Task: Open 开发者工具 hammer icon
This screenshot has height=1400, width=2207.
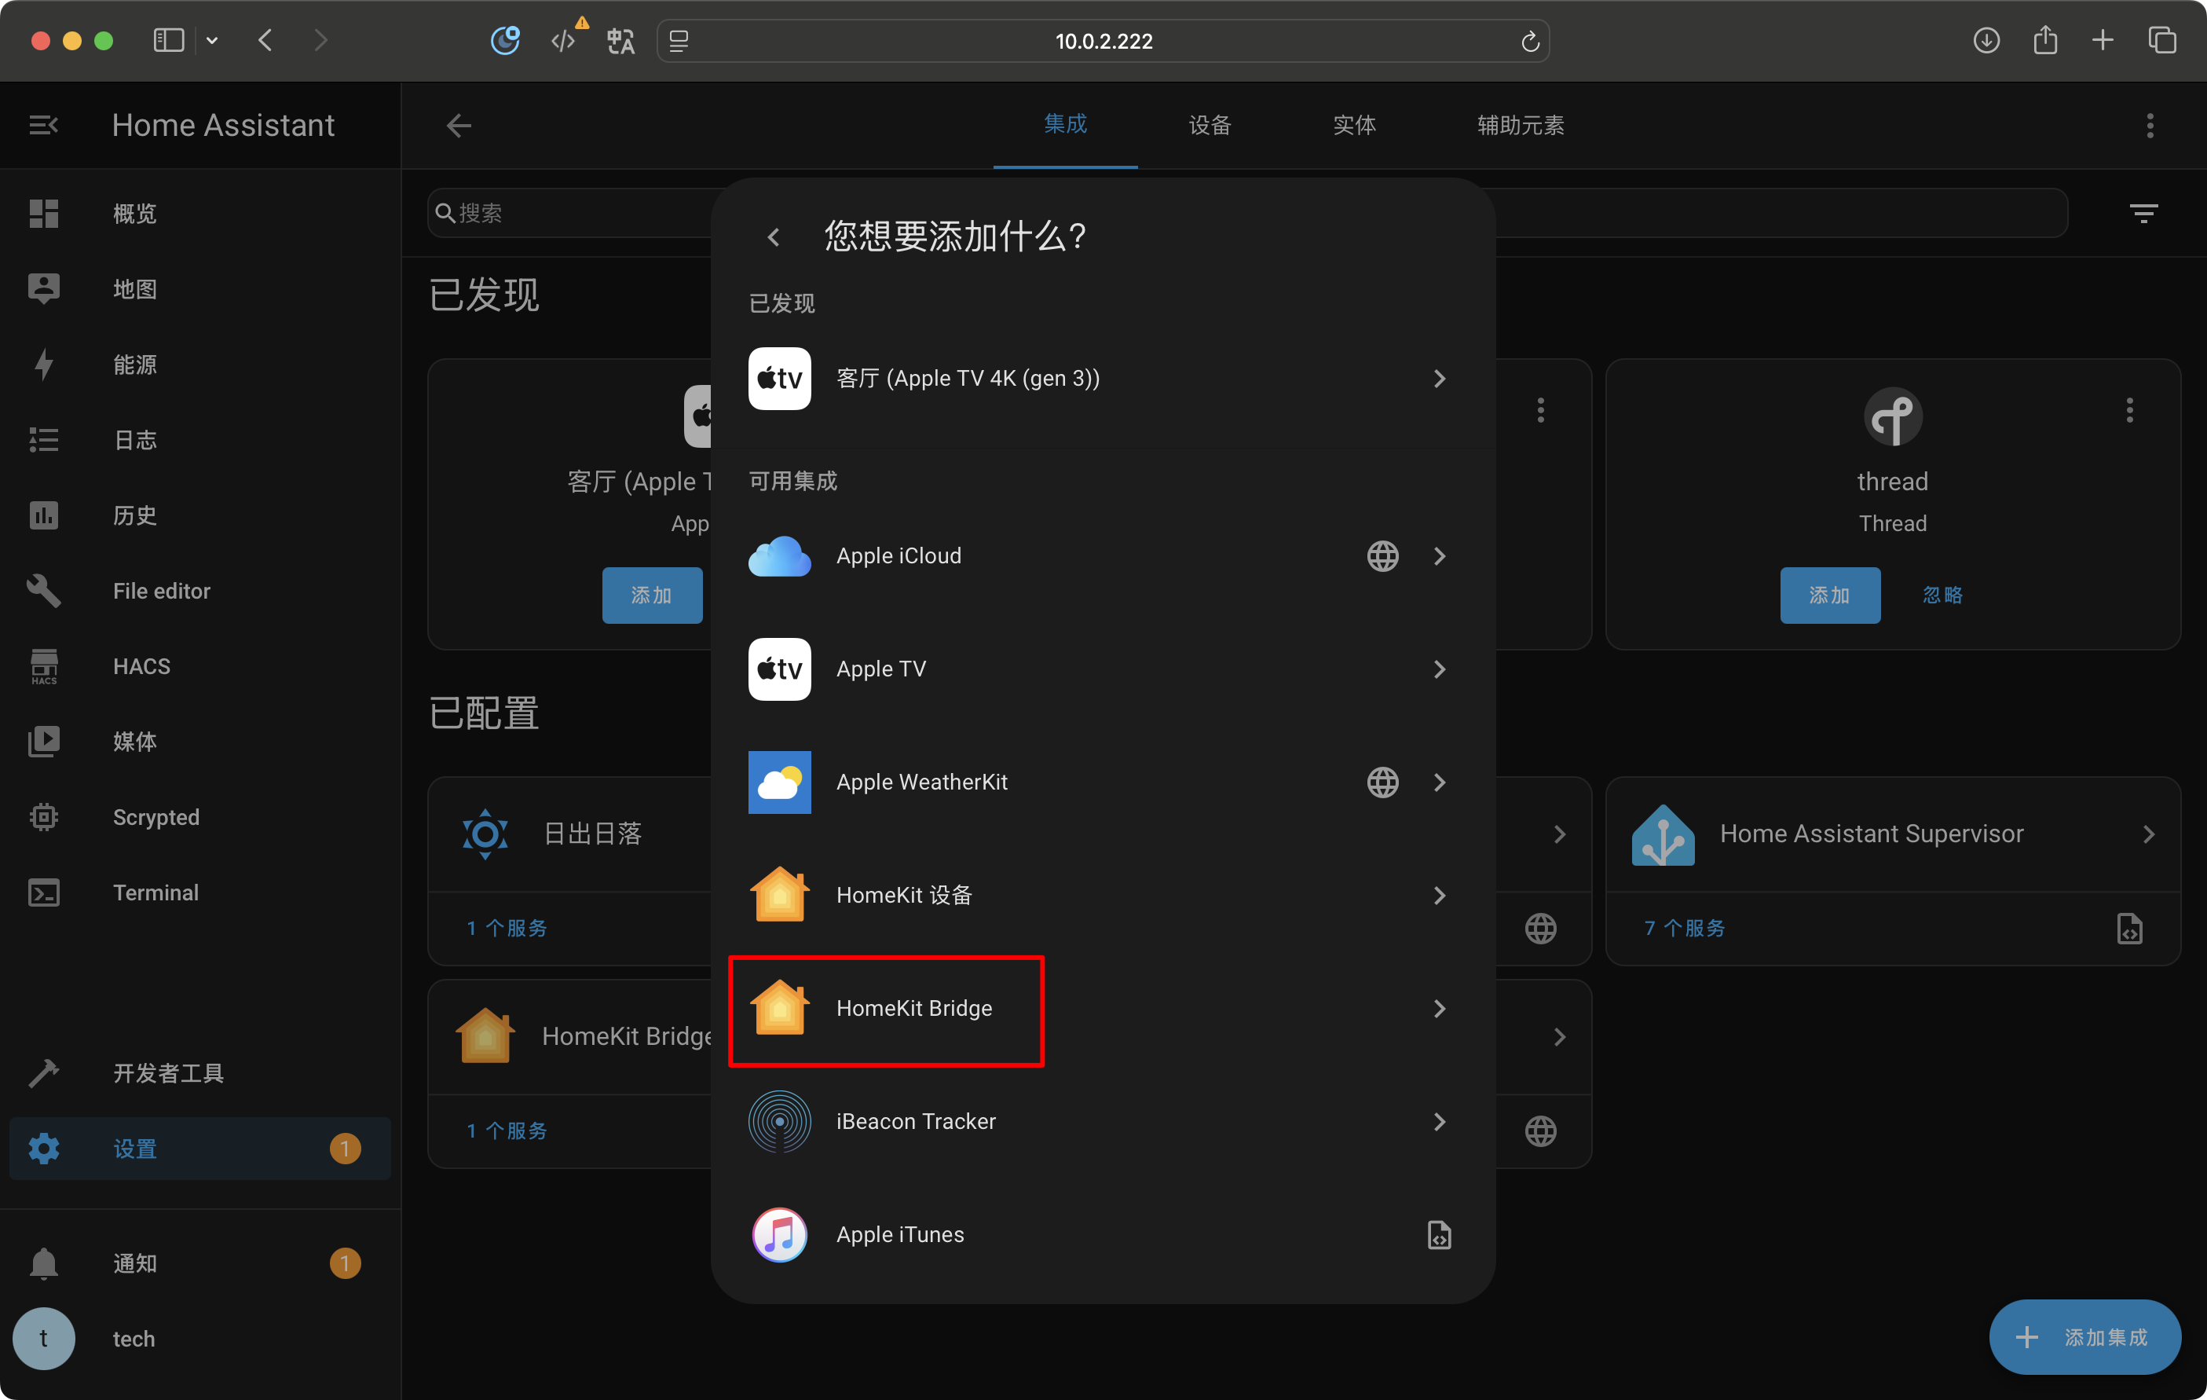Action: [x=43, y=1072]
